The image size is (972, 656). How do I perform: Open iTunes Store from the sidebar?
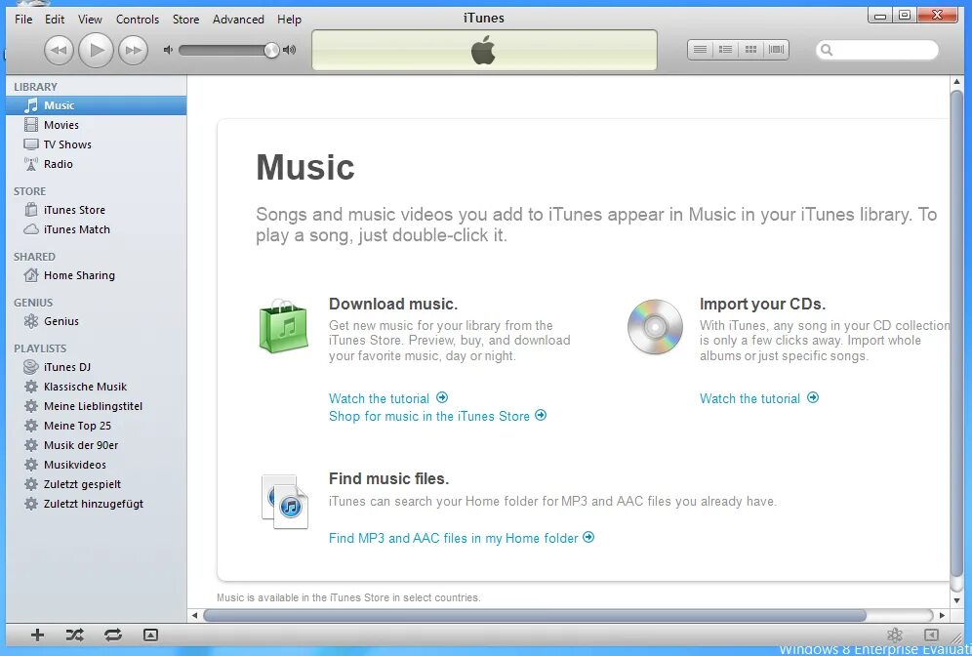96,210
